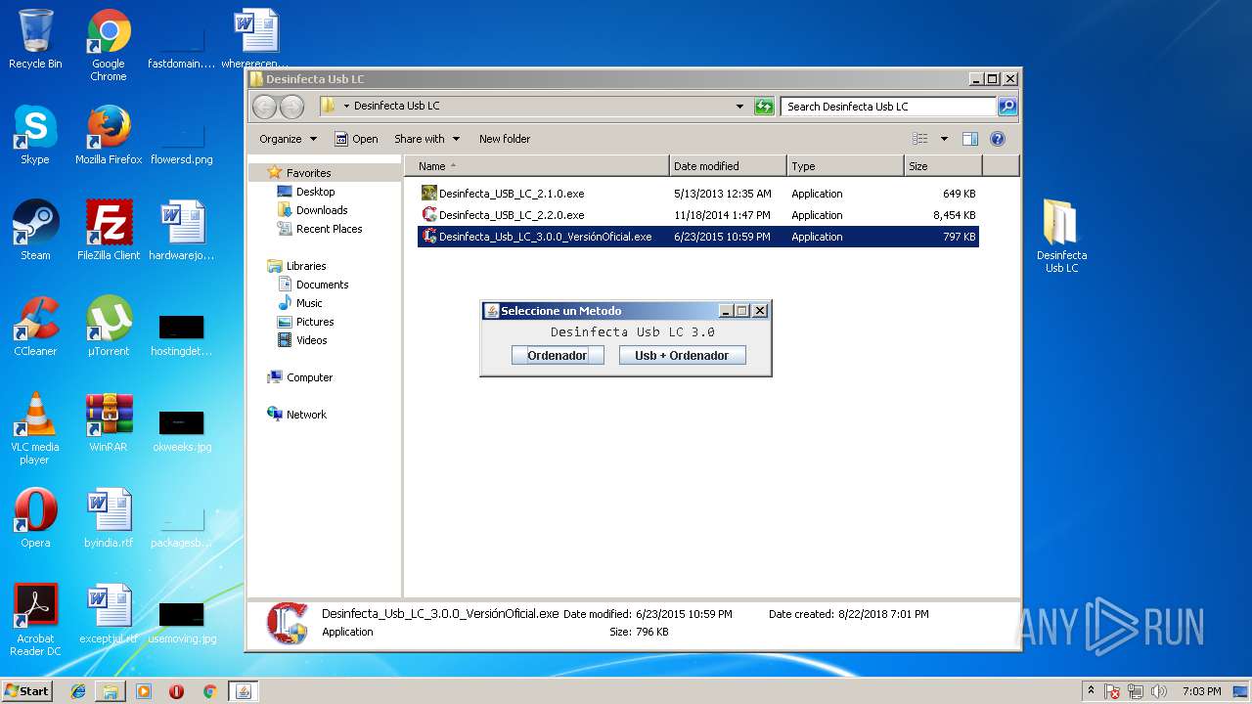Select Recycle Bin desktop icon
The image size is (1252, 704).
click(x=35, y=39)
